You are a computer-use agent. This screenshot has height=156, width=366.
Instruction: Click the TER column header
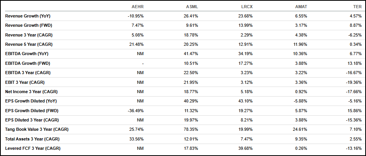pos(357,7)
